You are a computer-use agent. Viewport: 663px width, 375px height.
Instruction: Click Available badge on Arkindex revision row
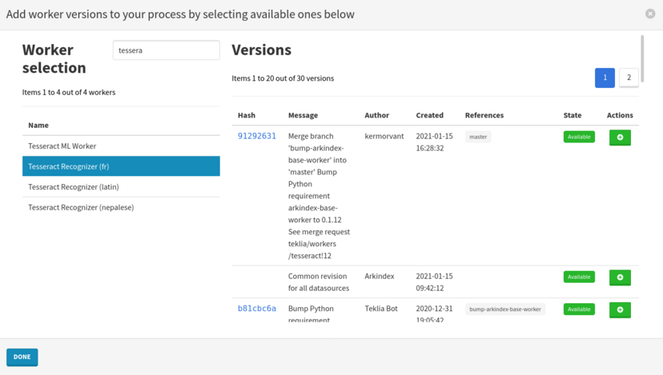click(579, 277)
